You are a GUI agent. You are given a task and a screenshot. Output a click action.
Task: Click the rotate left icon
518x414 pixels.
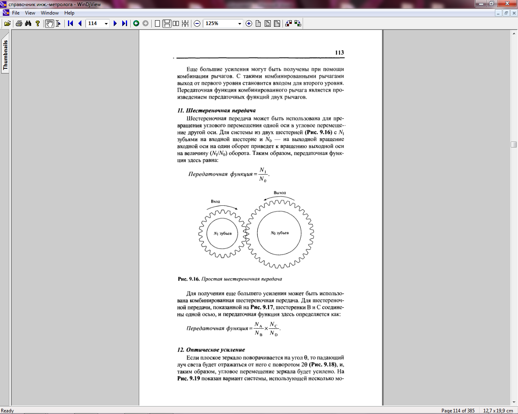pos(289,23)
